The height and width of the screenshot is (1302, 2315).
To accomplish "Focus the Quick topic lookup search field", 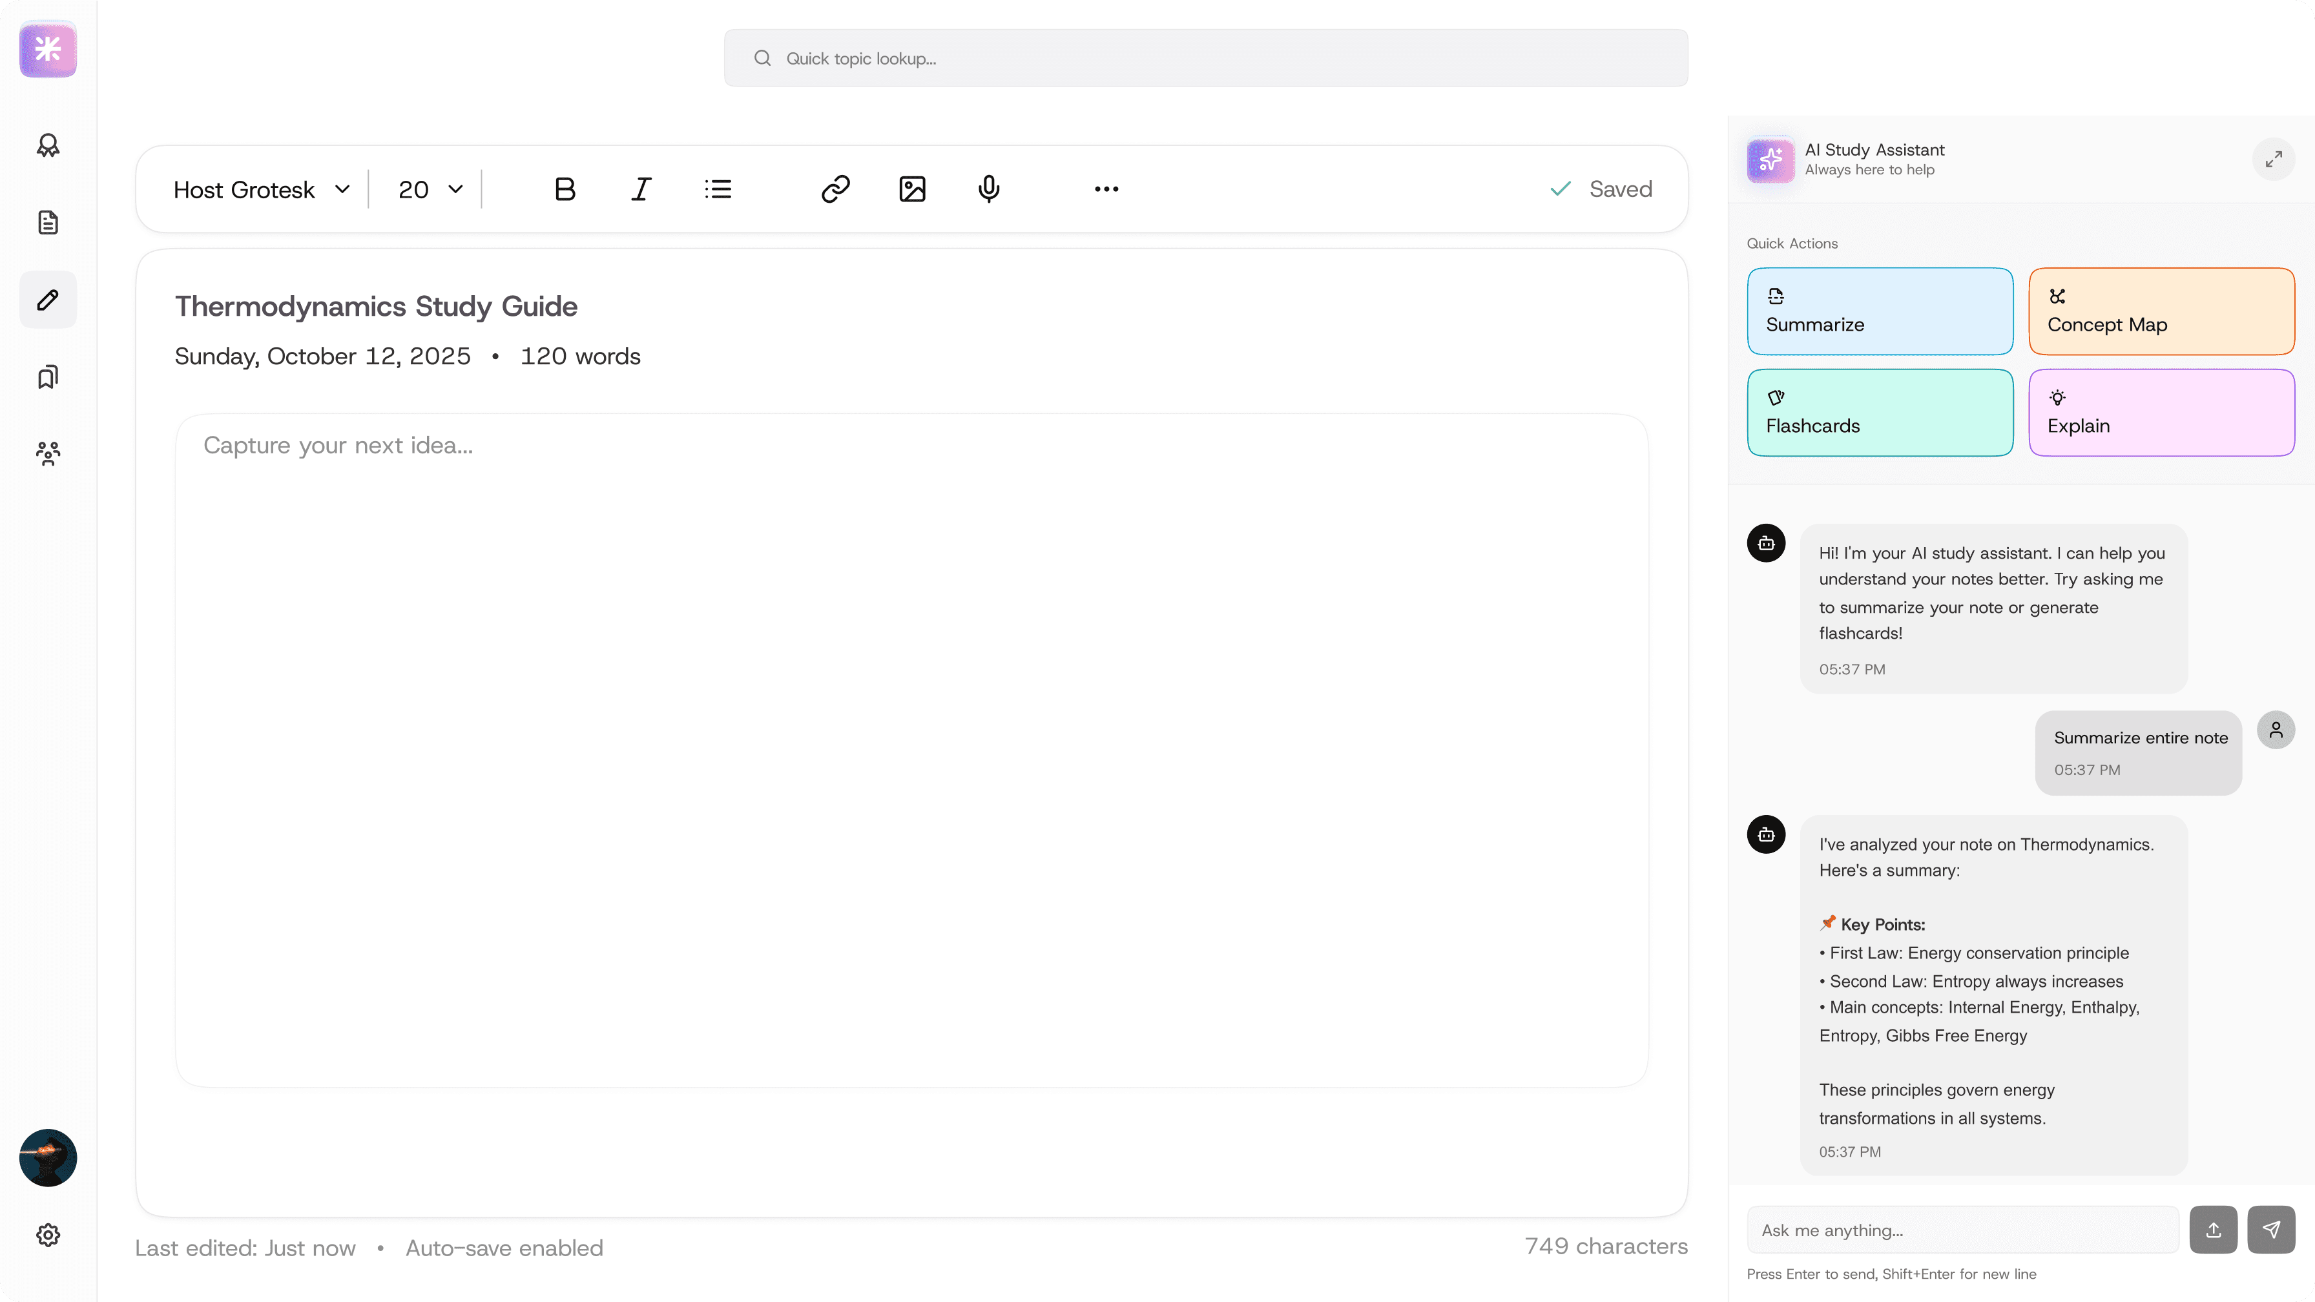I will tap(1205, 58).
